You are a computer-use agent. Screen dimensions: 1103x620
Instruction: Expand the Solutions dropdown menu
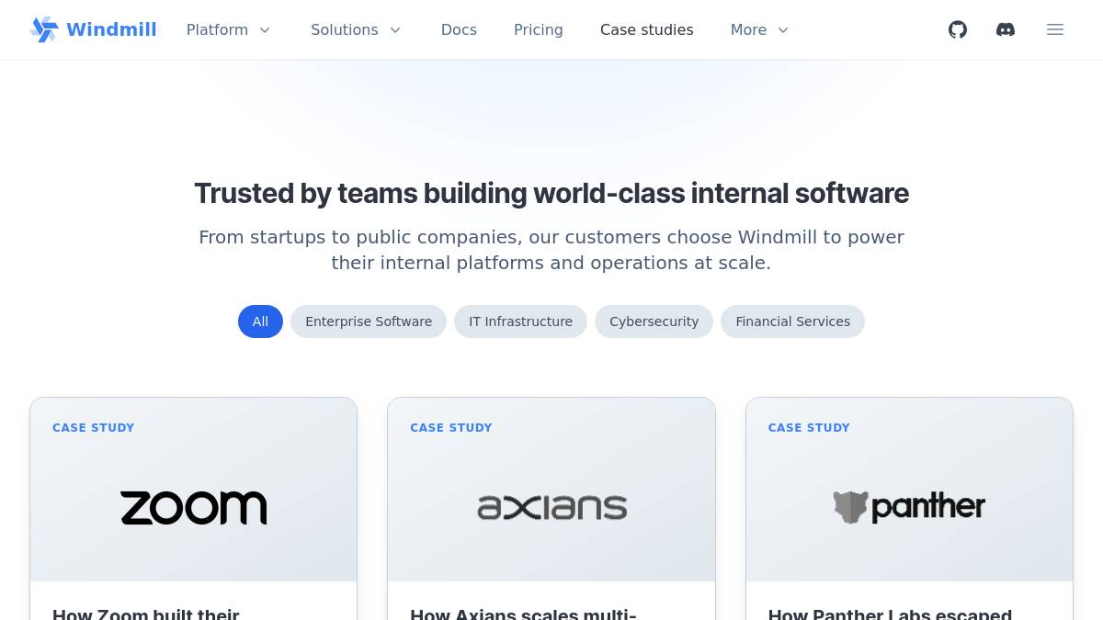(357, 29)
